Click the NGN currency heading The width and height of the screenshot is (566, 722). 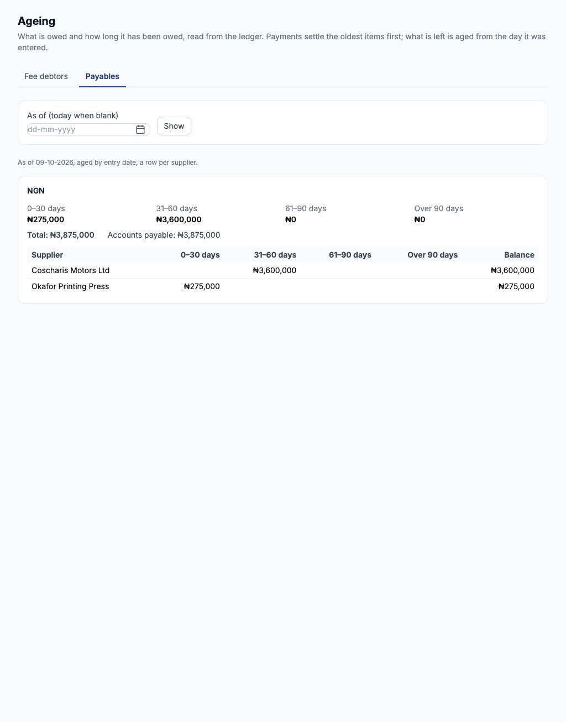tap(36, 191)
